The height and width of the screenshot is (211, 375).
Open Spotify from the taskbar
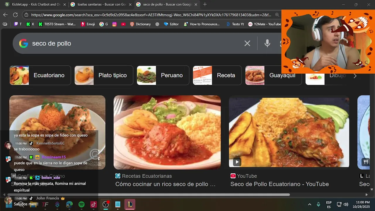coord(81,204)
